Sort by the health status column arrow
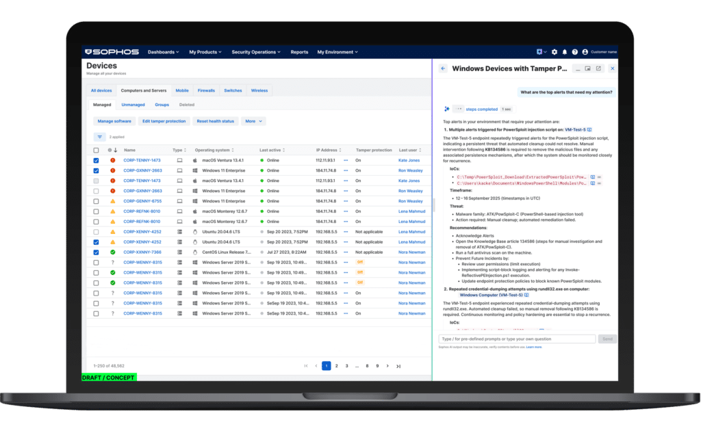 (115, 150)
